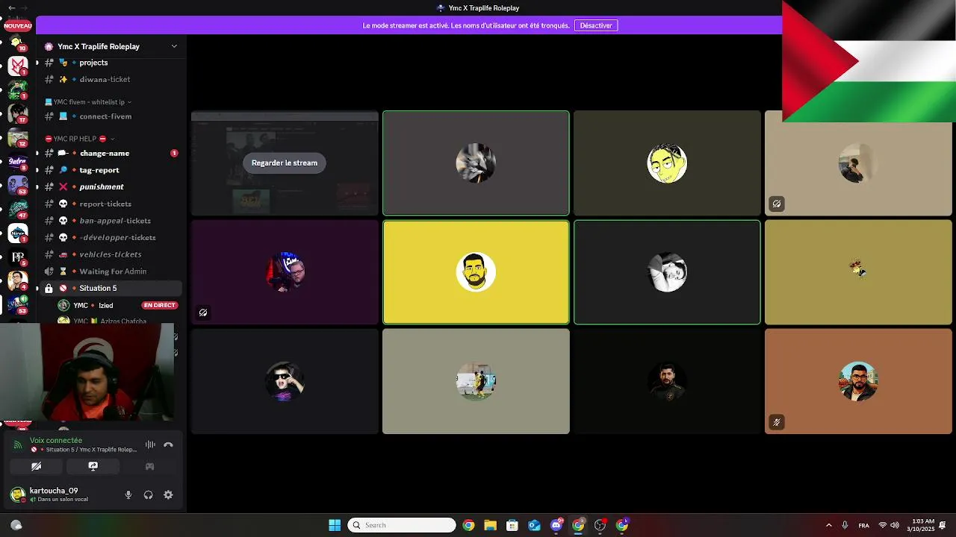The height and width of the screenshot is (537, 956).
Task: Open the -développer-tickets channel
Action: (111, 237)
